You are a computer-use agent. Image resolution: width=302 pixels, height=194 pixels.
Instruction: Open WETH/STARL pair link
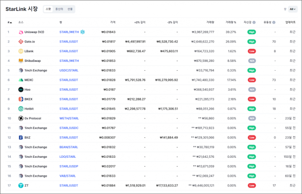click(x=69, y=118)
